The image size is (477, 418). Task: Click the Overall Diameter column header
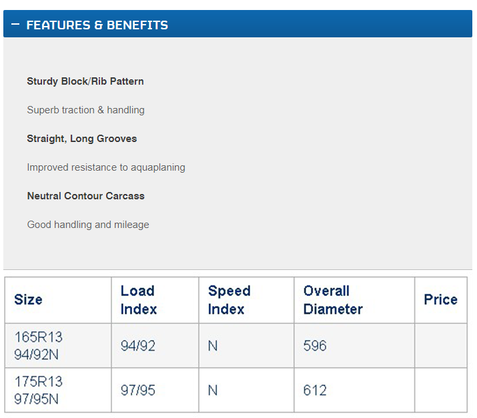(333, 300)
